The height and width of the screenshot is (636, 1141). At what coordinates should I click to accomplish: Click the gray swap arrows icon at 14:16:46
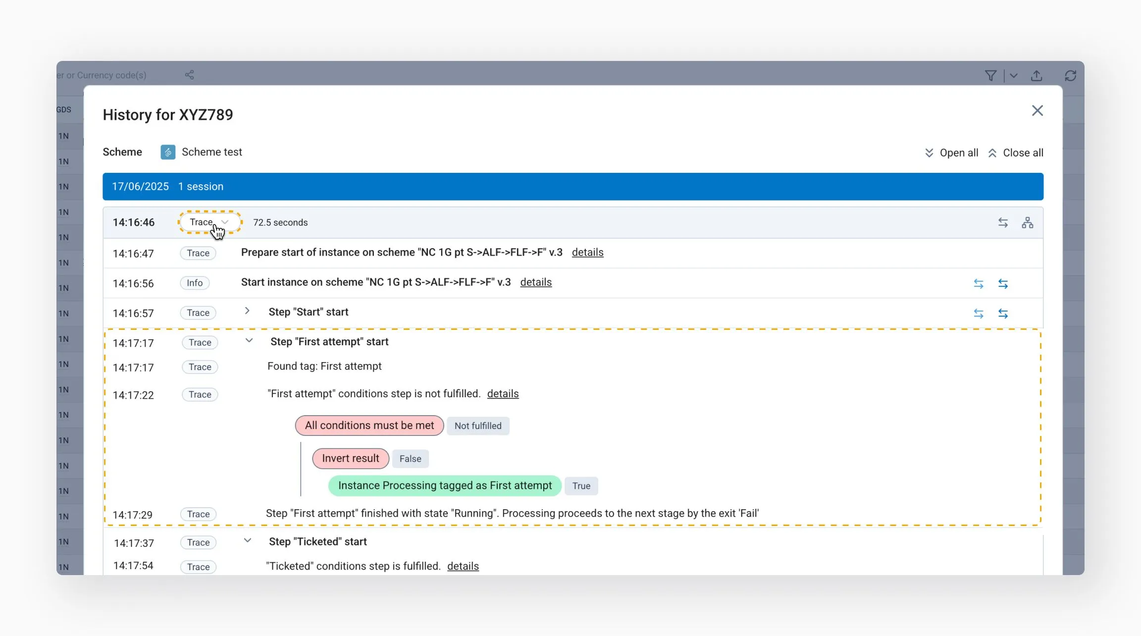pos(1003,223)
